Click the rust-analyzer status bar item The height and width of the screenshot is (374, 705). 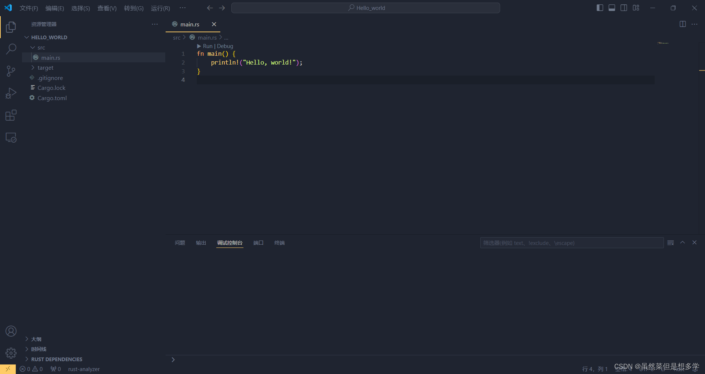point(84,369)
